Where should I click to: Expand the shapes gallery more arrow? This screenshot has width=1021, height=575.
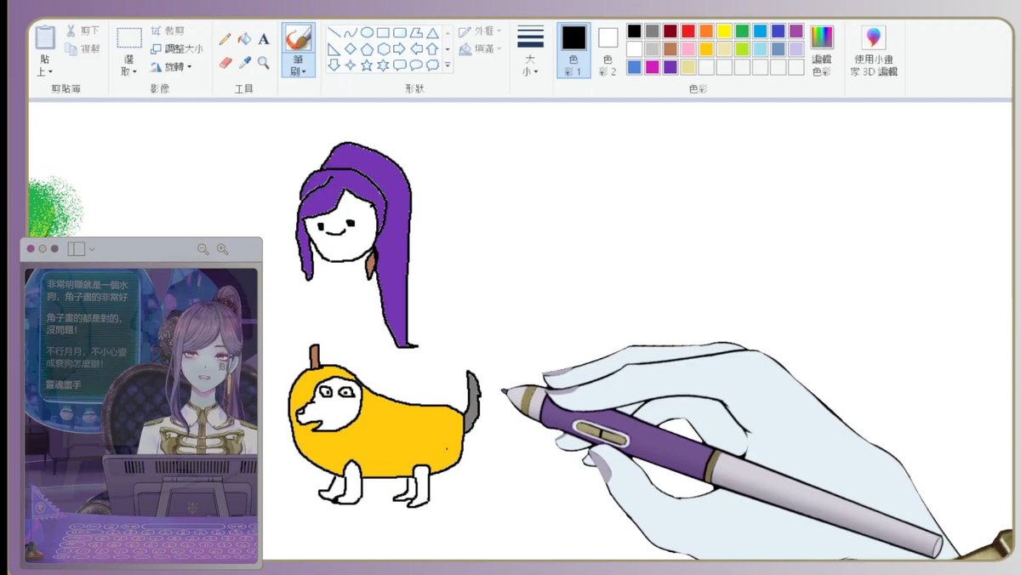tap(448, 65)
